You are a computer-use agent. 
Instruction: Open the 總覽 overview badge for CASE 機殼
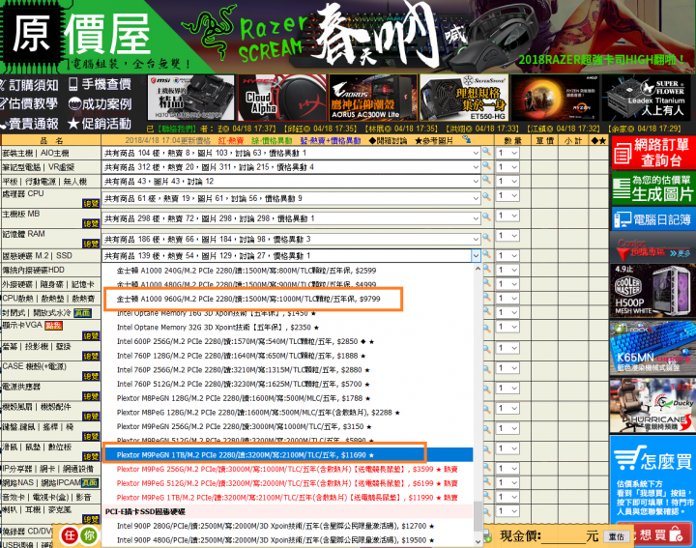point(91,376)
